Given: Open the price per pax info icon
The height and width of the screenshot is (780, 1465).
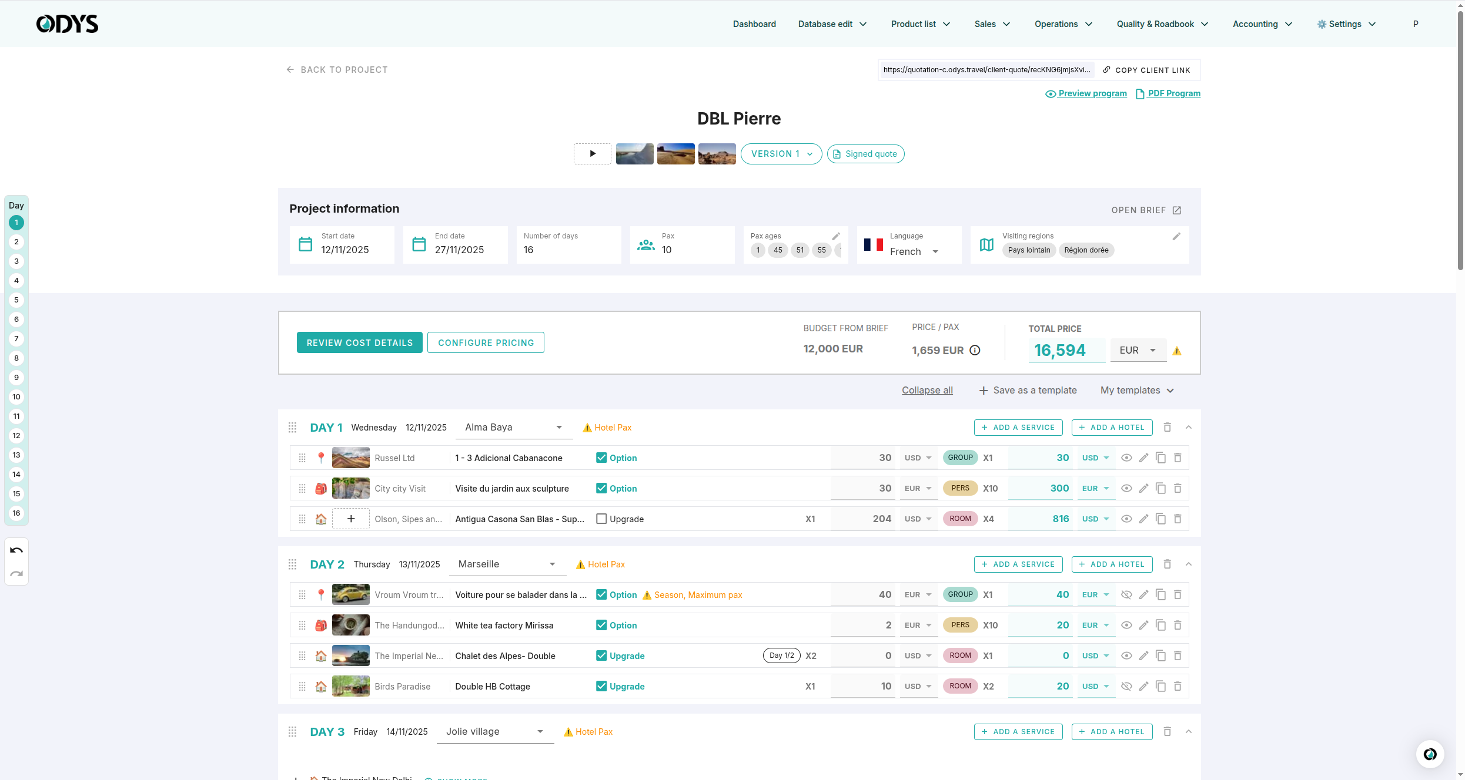Looking at the screenshot, I should [975, 350].
